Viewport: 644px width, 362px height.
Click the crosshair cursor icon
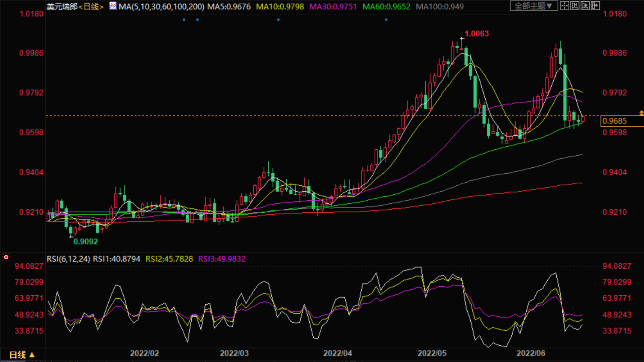click(564, 6)
